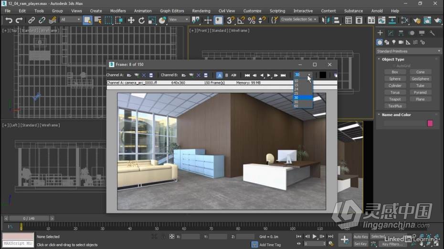Save Channel B in RAM Player
Viewport: 444px width, 249px height.
(x=206, y=75)
